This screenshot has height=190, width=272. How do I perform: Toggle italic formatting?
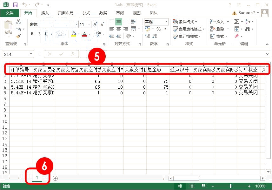coord(39,34)
